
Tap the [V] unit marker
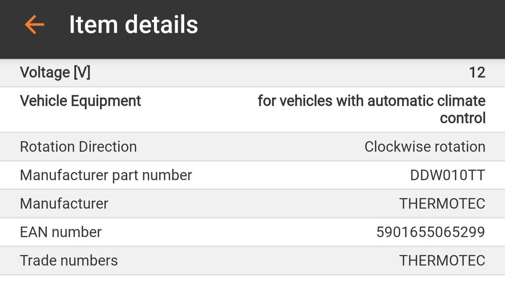[82, 73]
